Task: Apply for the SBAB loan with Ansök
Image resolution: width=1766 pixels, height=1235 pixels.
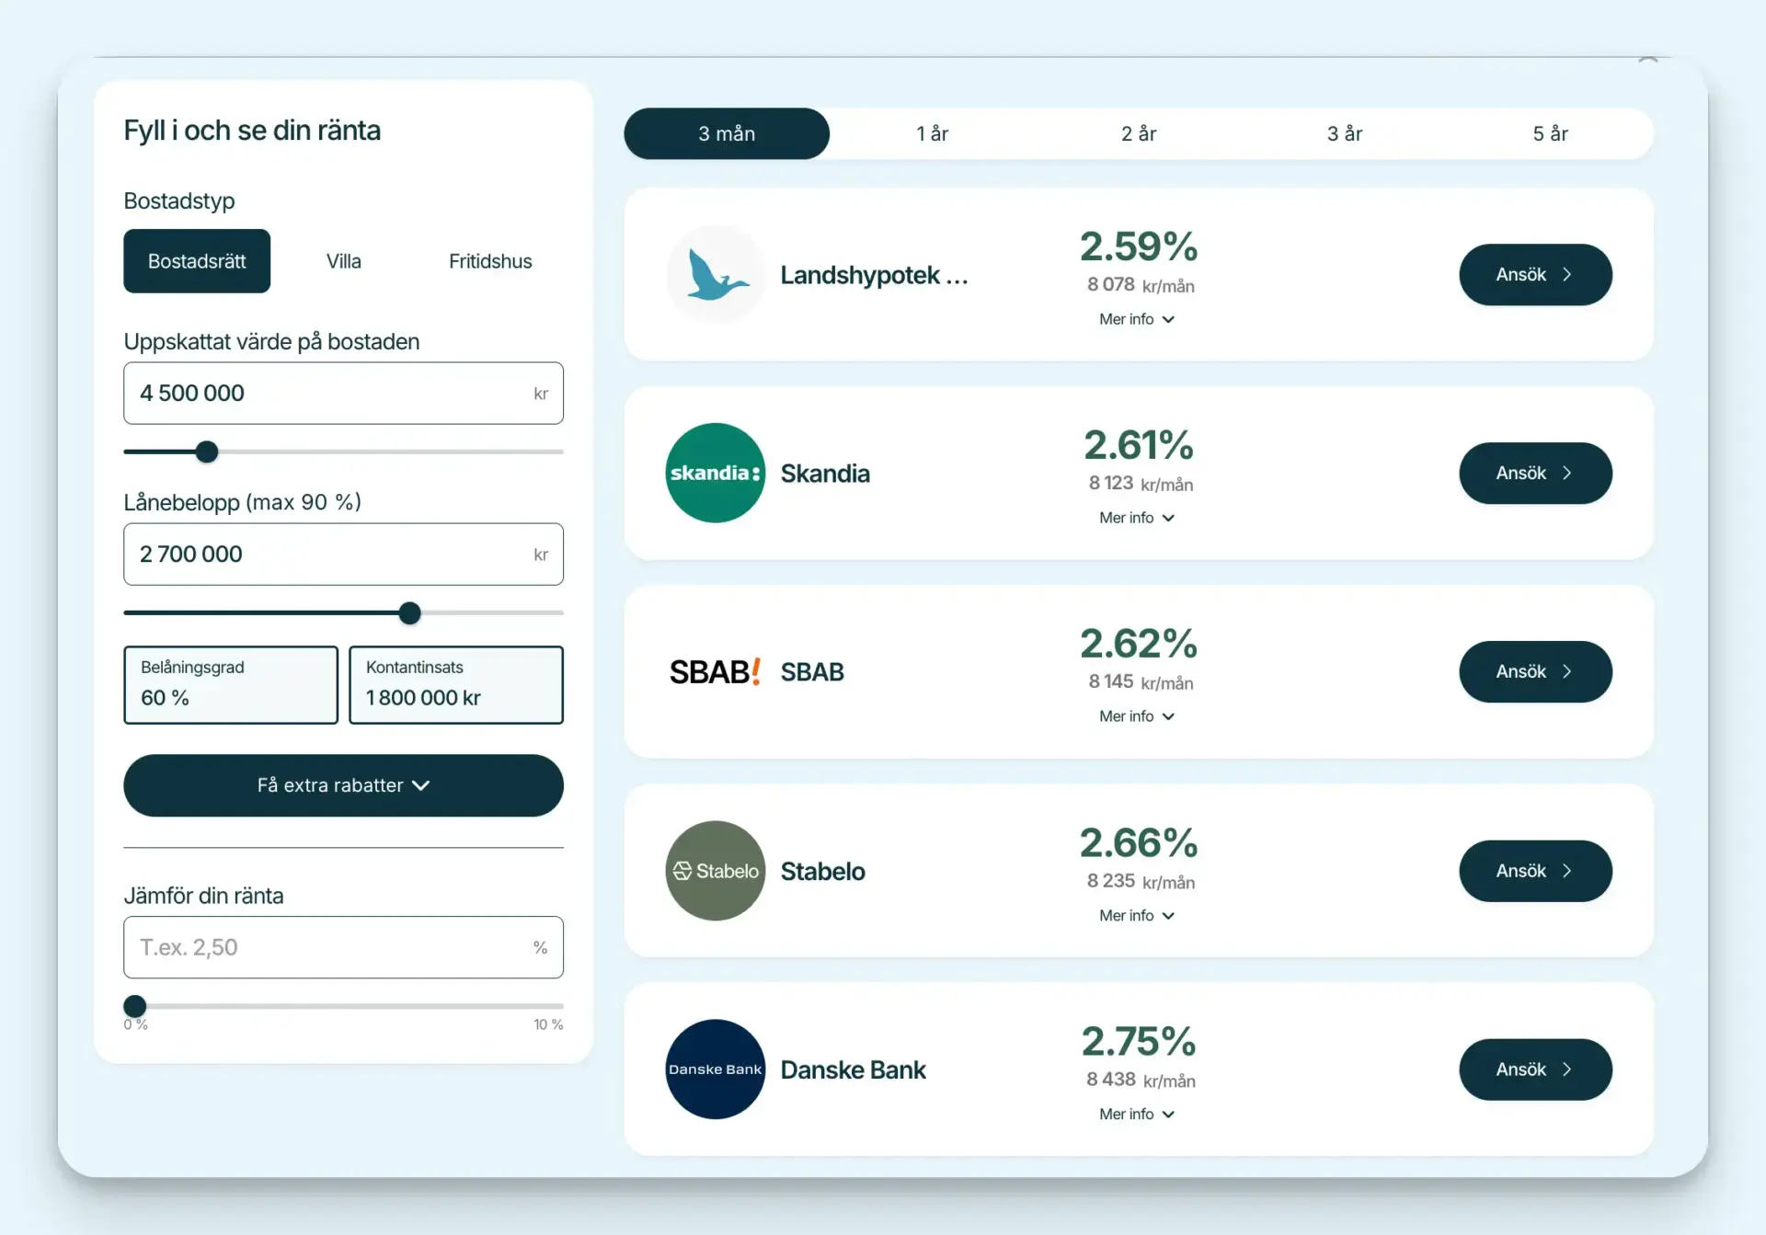Action: coord(1536,671)
